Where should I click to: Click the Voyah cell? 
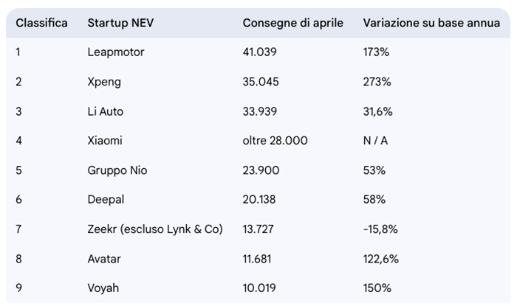point(103,288)
